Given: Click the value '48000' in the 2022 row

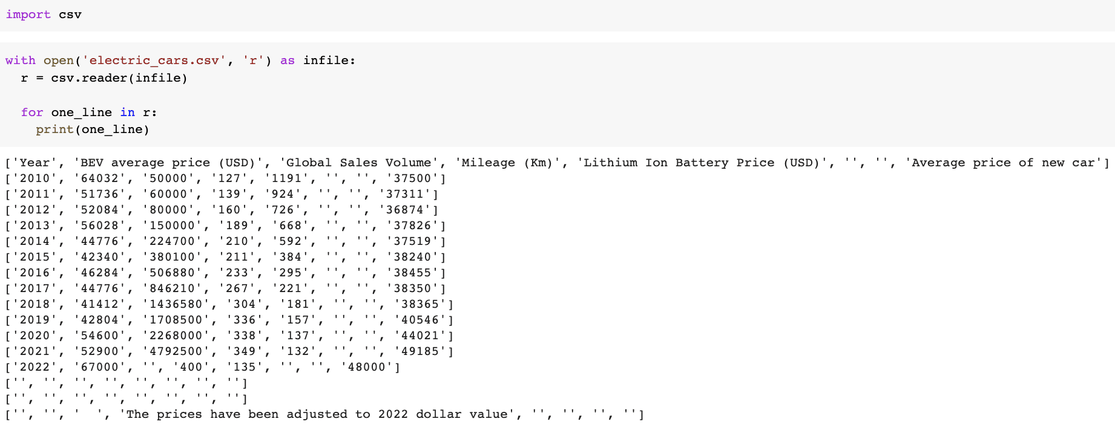Looking at the screenshot, I should (366, 367).
